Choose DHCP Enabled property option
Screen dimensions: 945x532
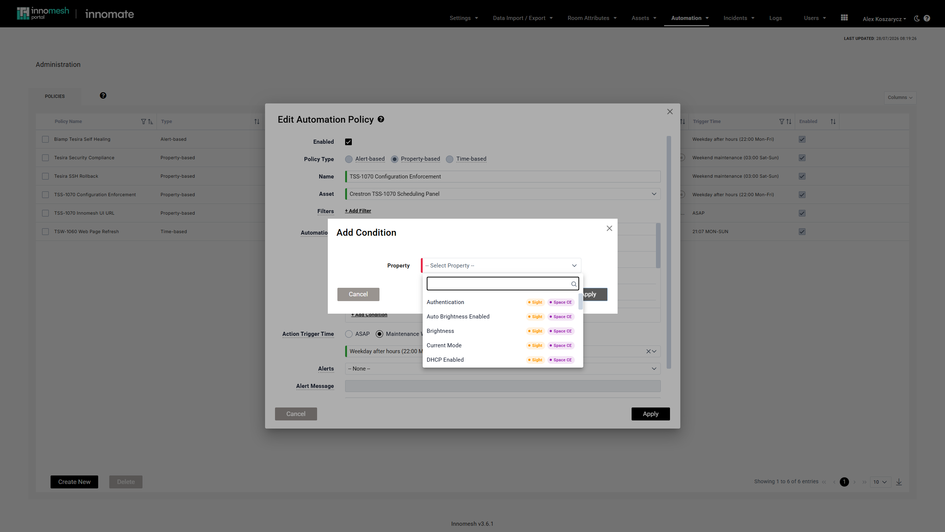pyautogui.click(x=501, y=360)
